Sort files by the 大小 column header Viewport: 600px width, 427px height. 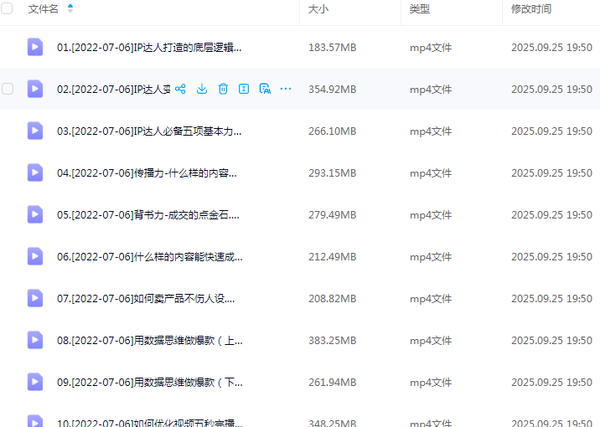coord(318,8)
